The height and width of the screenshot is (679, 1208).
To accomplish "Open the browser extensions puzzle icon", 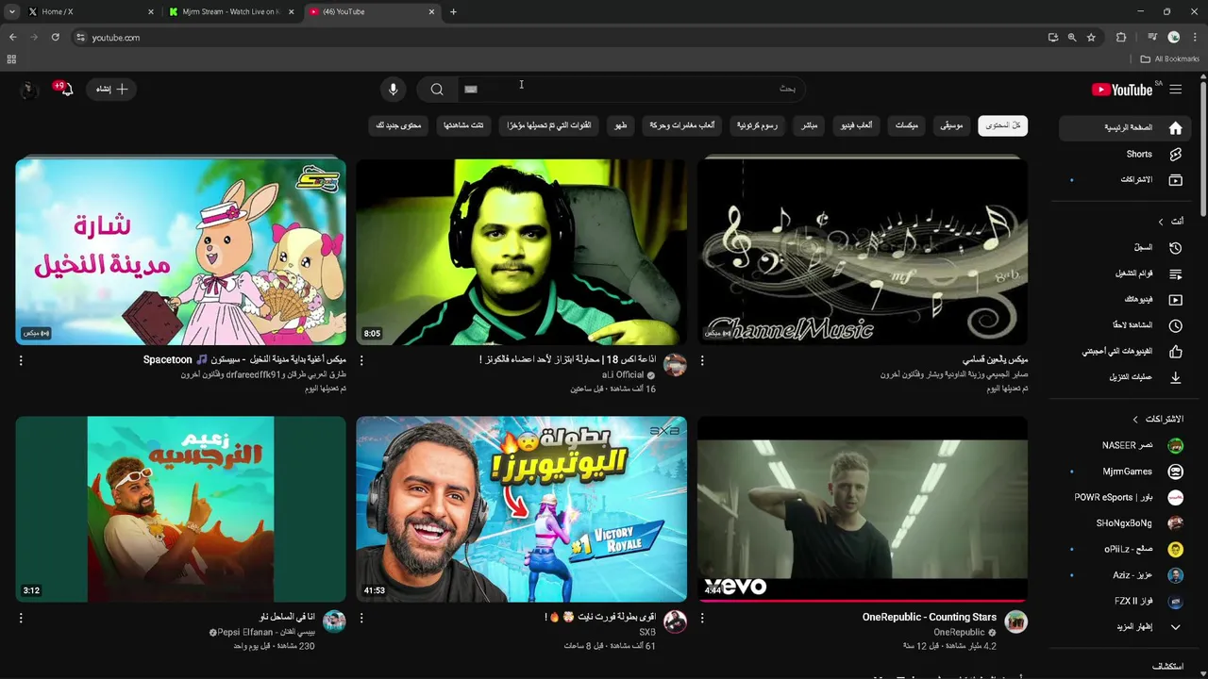I will (1121, 38).
